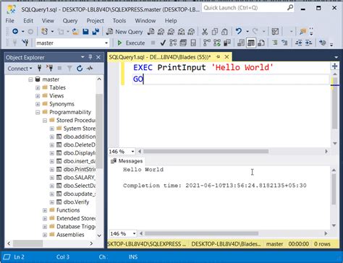Open the Project menu
The width and height of the screenshot is (343, 263).
96,21
